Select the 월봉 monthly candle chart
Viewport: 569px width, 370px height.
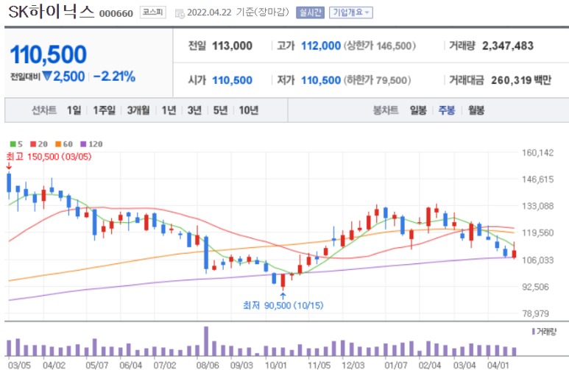point(476,110)
